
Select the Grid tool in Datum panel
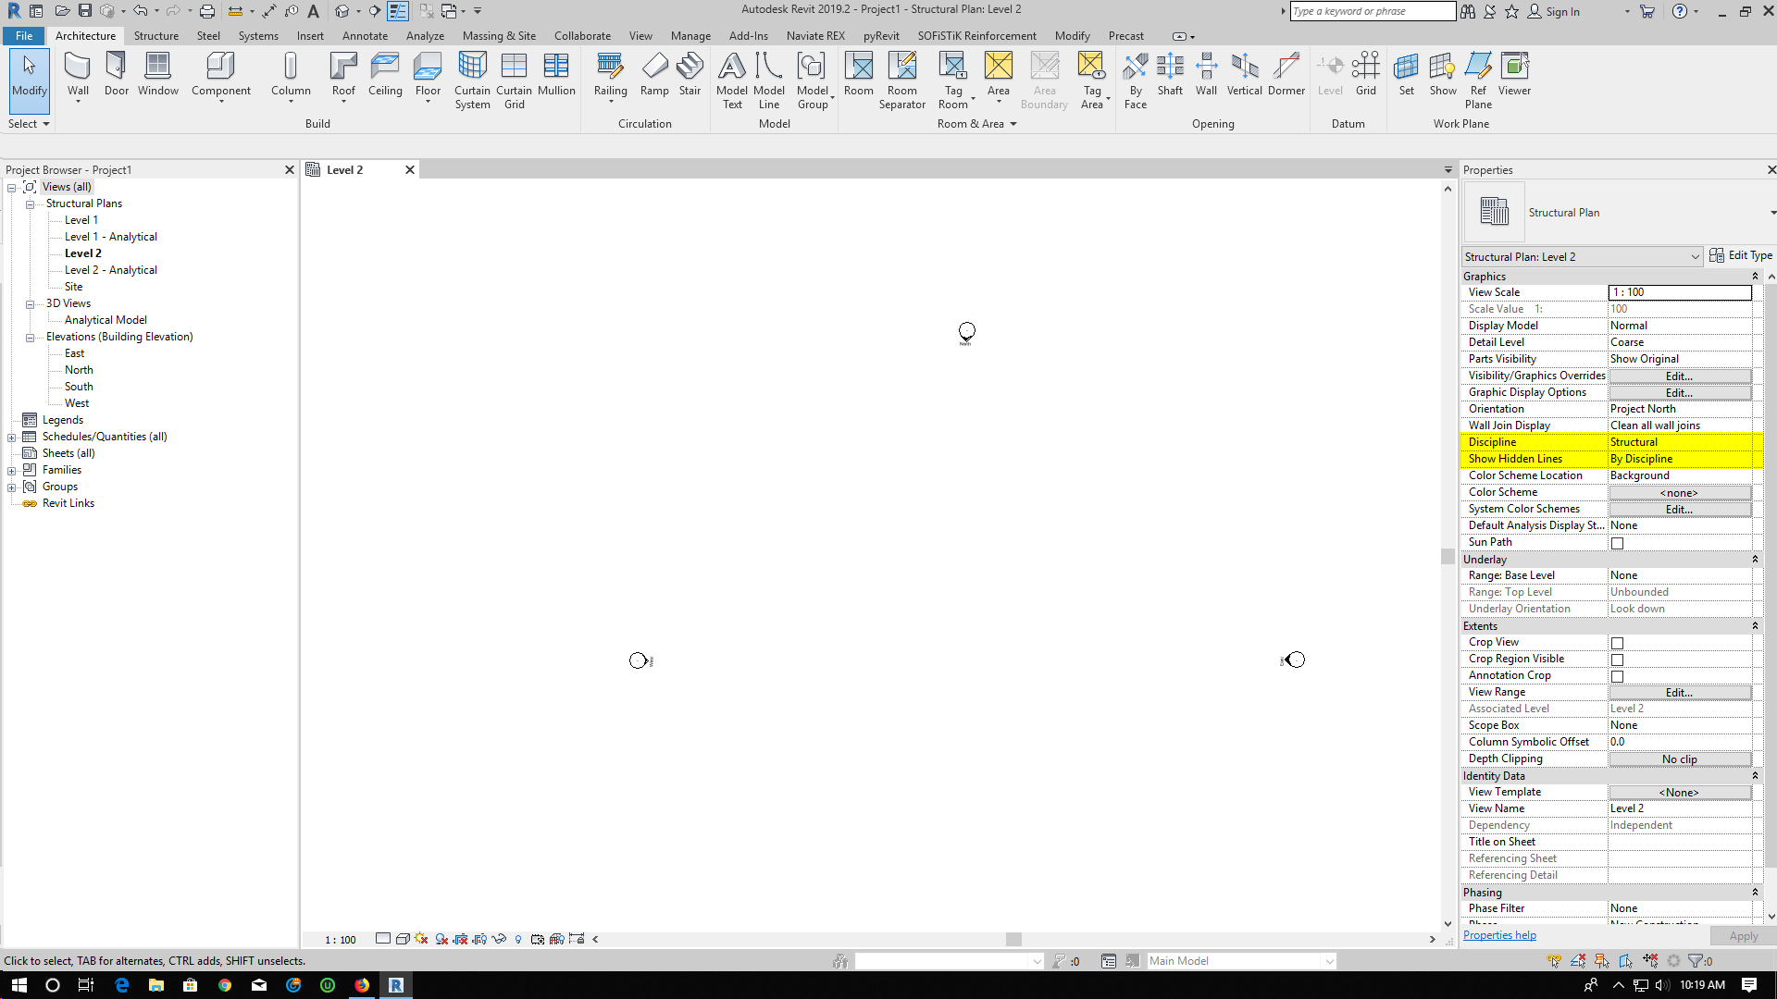[1365, 74]
